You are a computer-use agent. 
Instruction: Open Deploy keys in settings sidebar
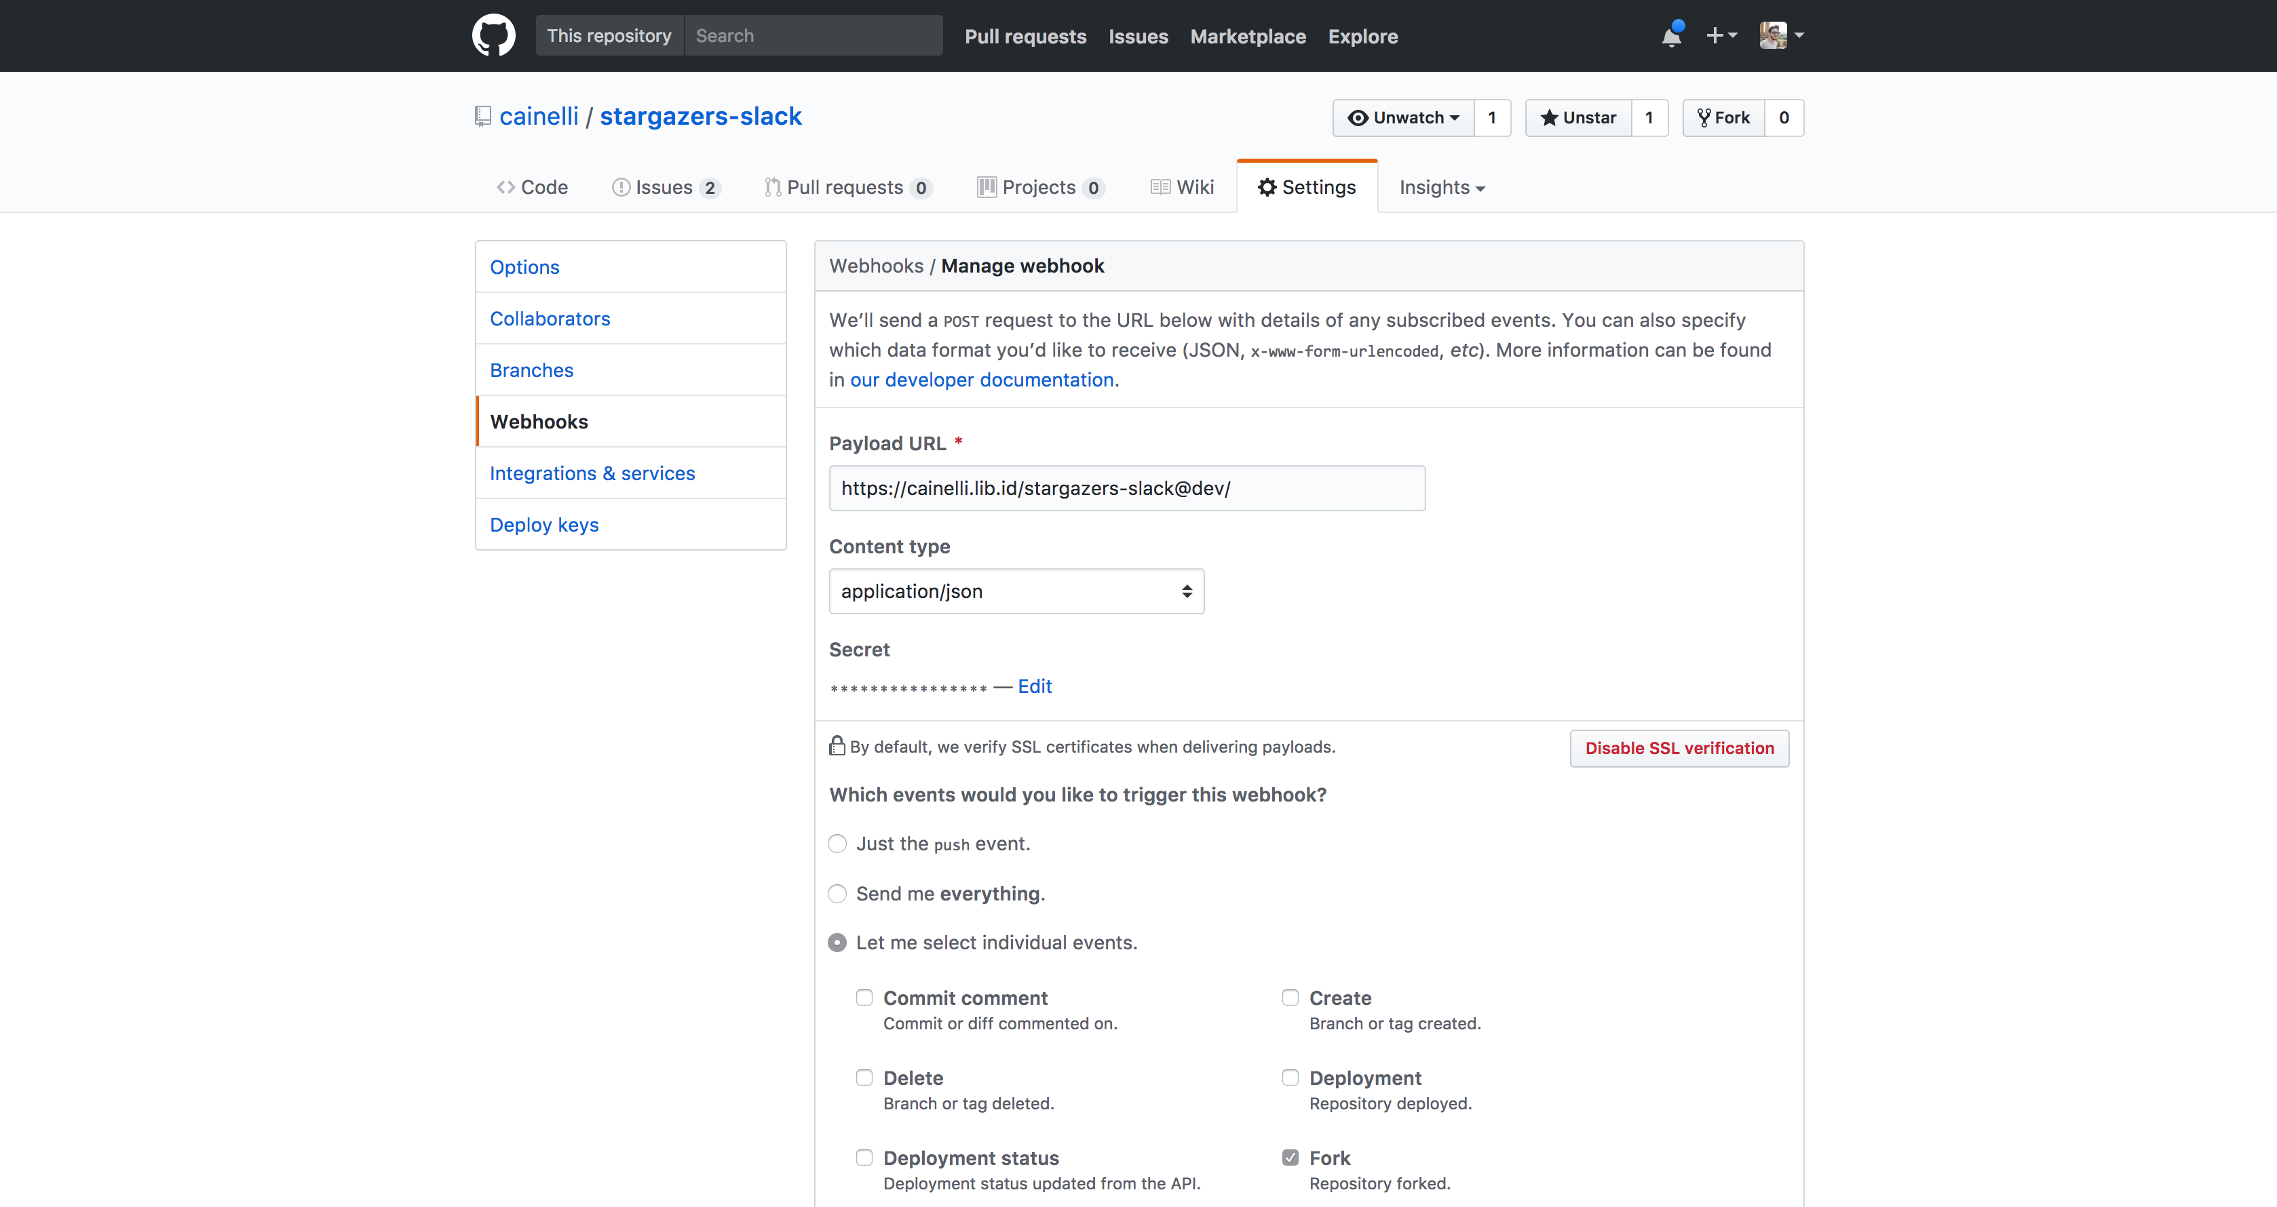click(x=630, y=524)
